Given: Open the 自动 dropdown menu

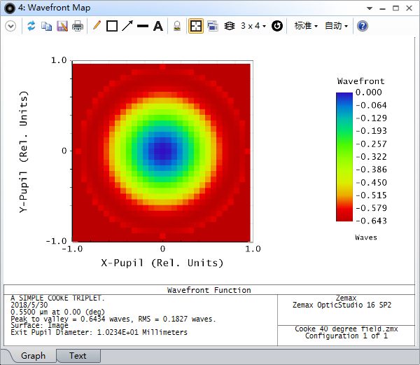Looking at the screenshot, I should [x=336, y=26].
